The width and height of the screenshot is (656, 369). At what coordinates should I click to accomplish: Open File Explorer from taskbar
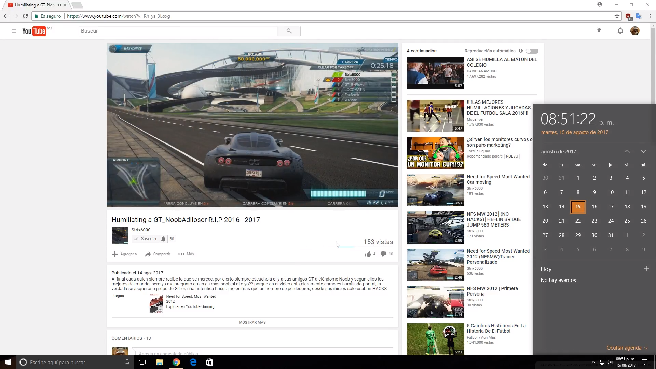coord(159,362)
